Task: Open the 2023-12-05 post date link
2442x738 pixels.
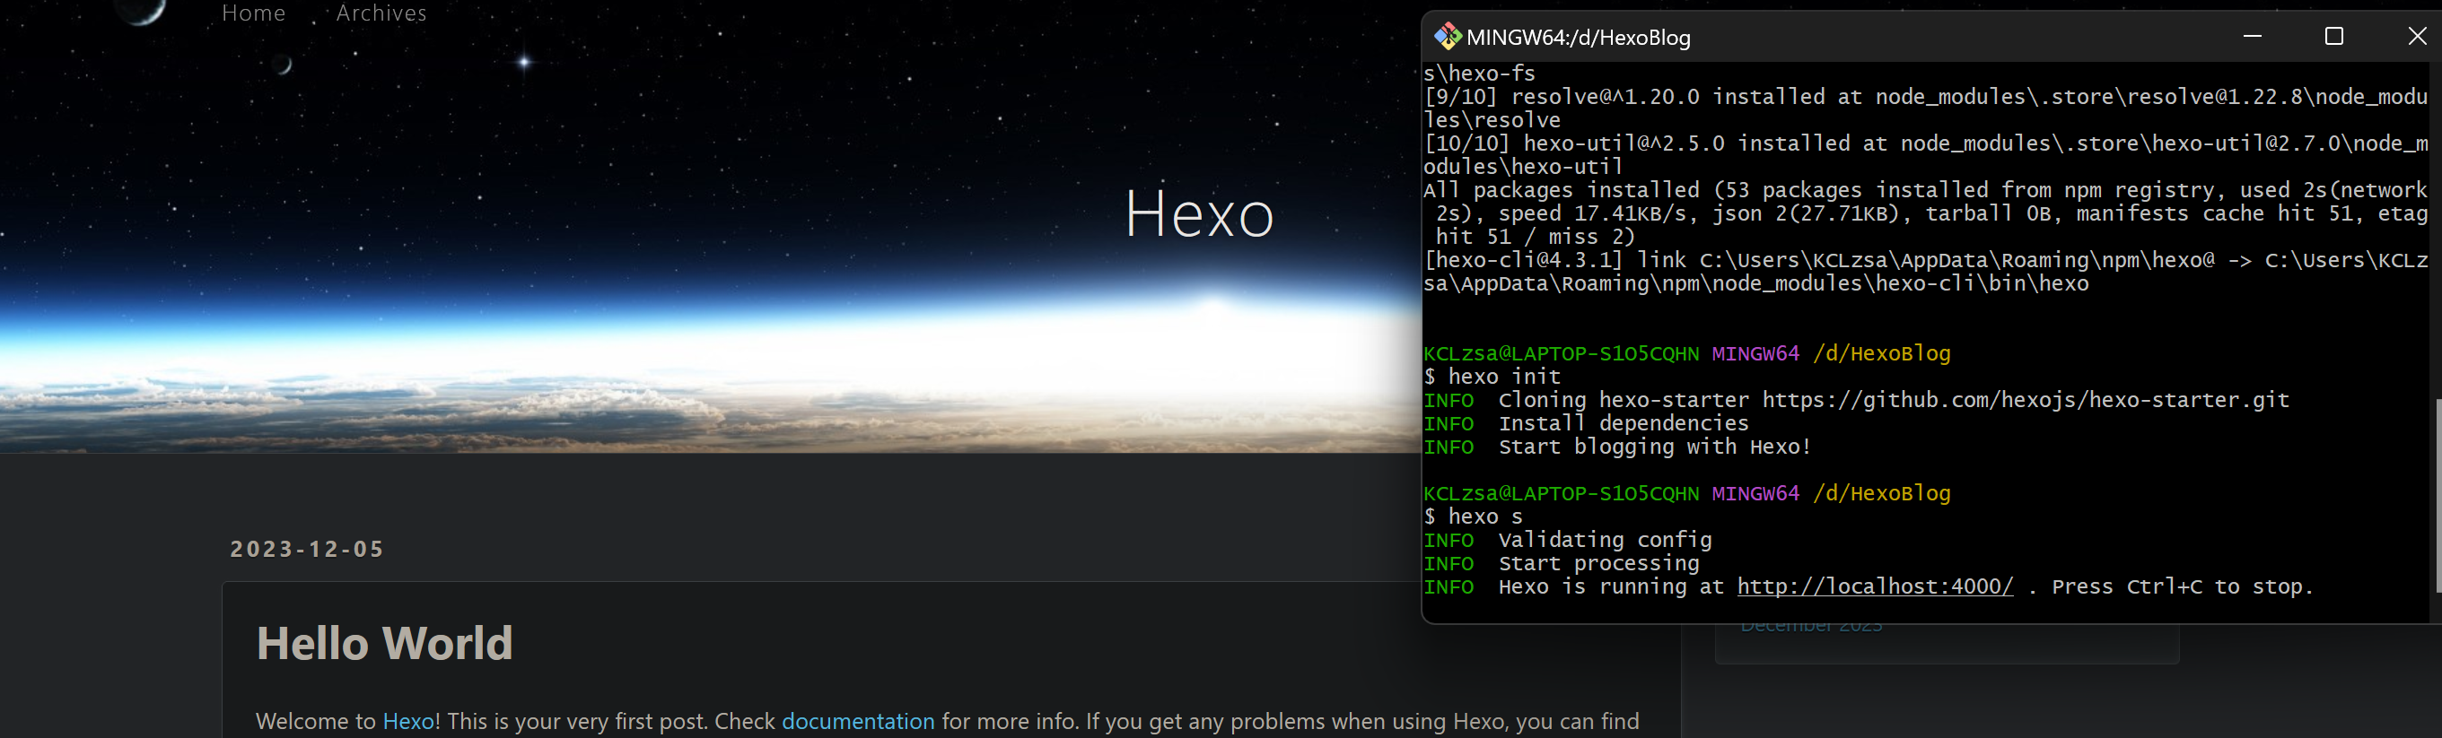Action: [x=307, y=550]
